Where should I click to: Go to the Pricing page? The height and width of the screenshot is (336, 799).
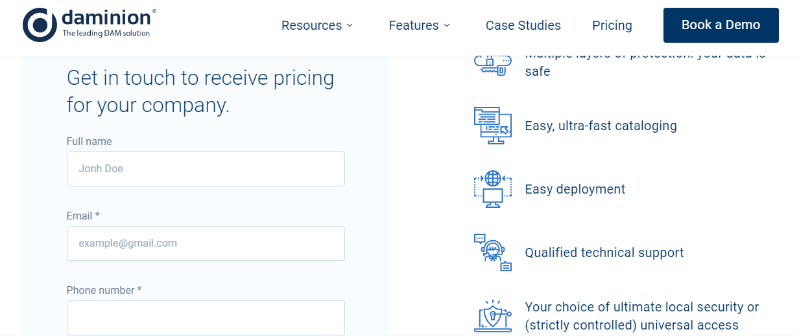point(612,25)
